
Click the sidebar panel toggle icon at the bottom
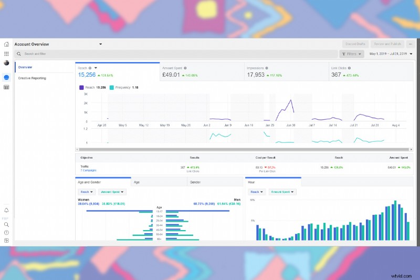6,241
